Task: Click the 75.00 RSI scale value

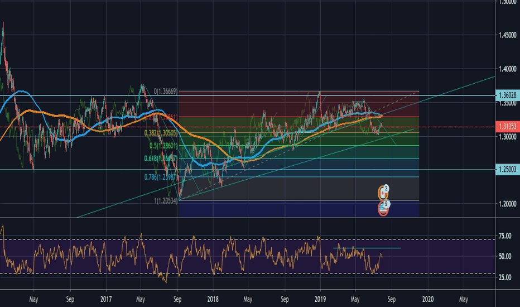Action: click(505, 236)
